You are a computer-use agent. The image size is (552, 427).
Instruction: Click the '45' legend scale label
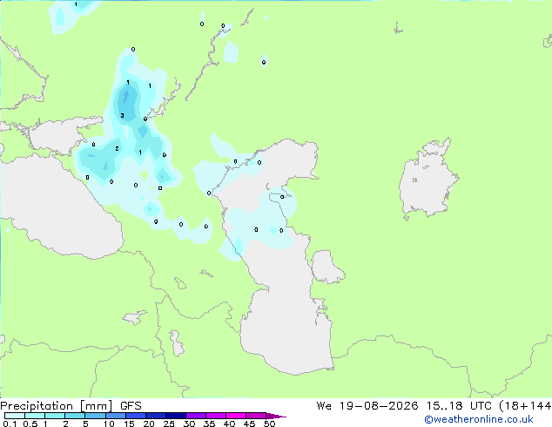249,424
